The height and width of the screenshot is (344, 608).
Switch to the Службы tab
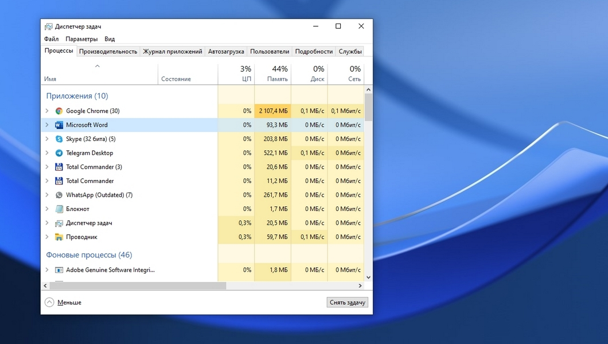(x=350, y=52)
